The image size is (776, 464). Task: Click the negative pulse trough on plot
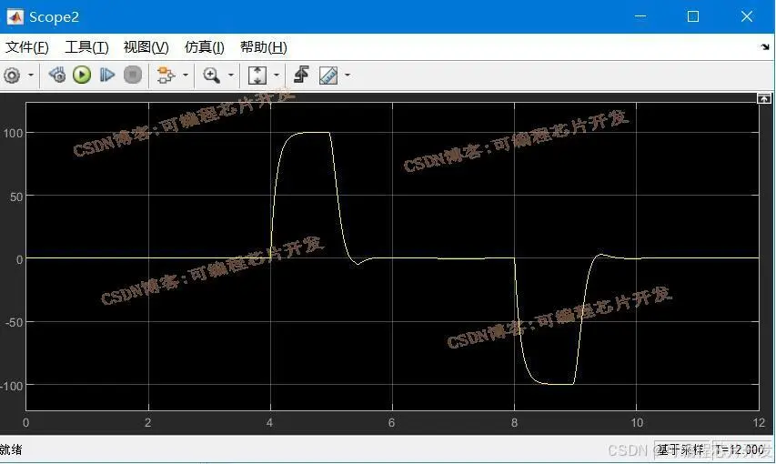coord(558,384)
